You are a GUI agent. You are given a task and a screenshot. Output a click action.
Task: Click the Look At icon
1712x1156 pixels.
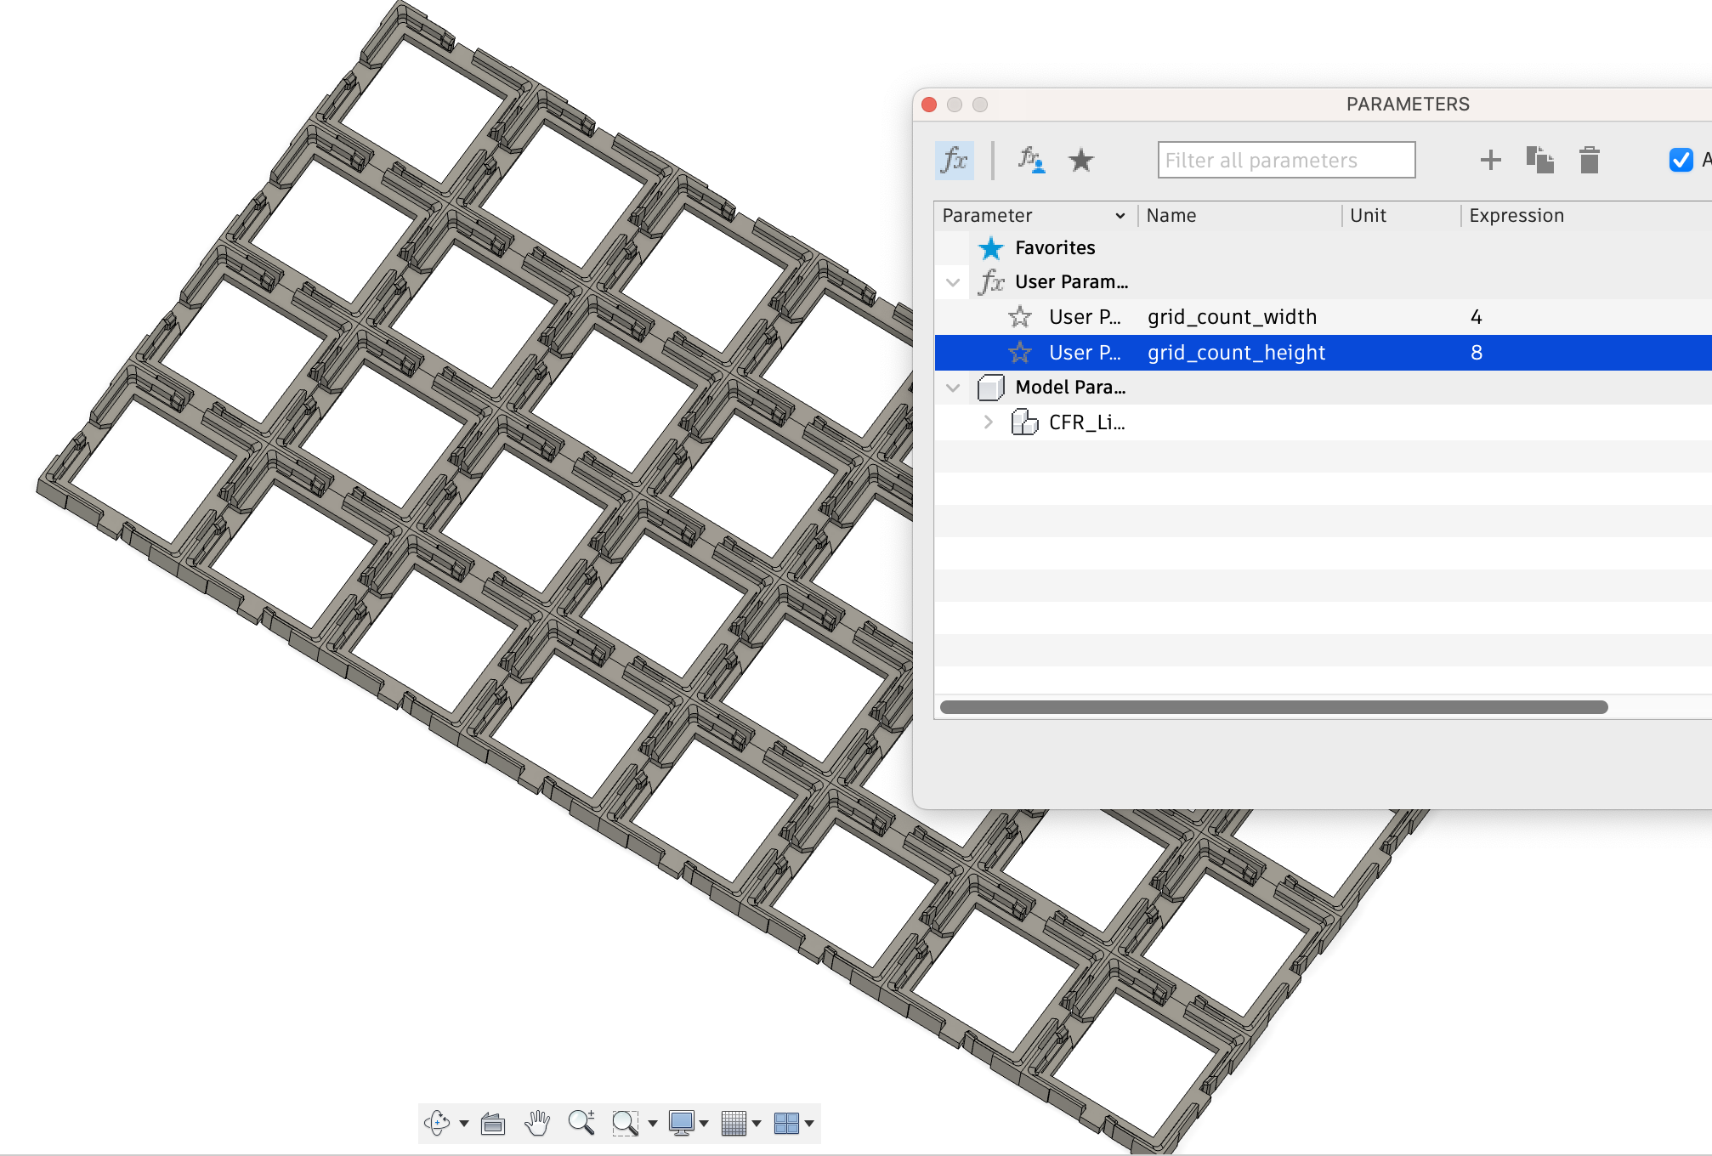(x=492, y=1123)
